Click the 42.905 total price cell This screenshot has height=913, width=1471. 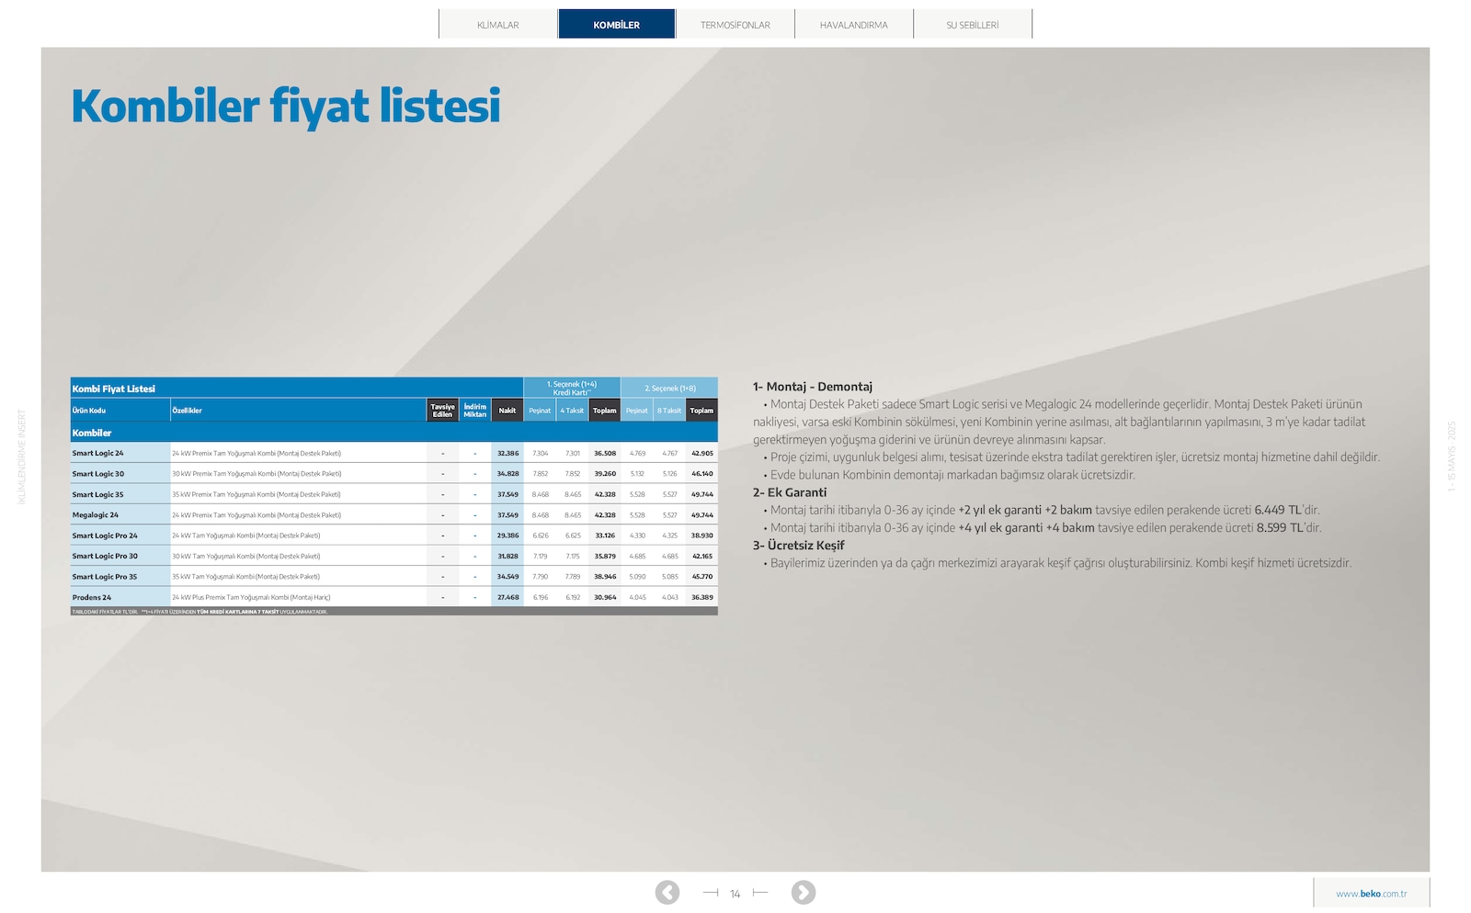click(702, 453)
